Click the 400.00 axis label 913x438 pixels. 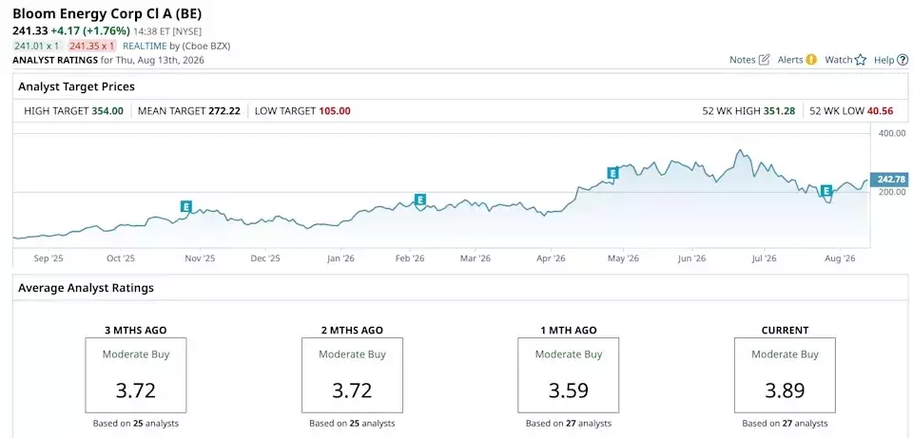[891, 133]
